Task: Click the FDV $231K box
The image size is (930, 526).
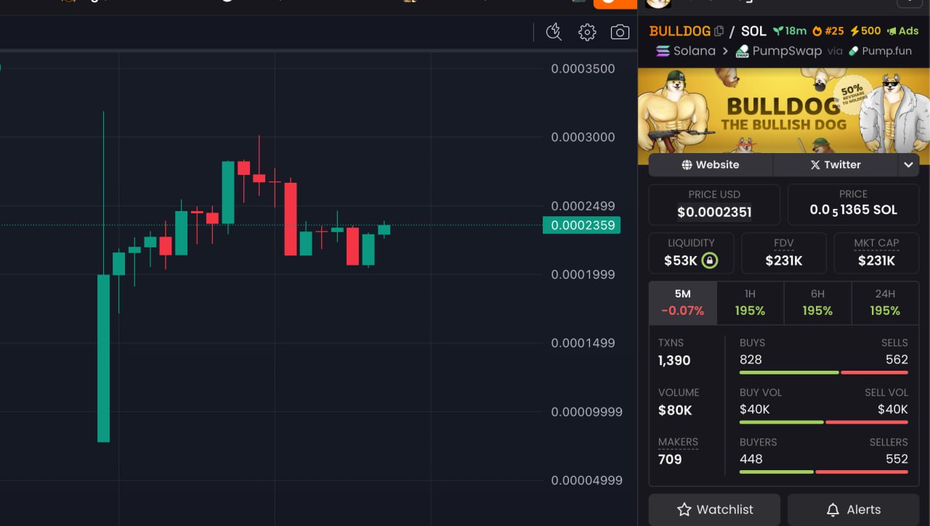Action: coord(784,253)
